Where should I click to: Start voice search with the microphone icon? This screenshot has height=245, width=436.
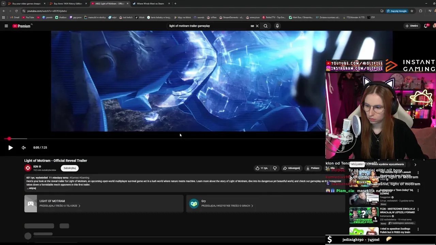(277, 26)
